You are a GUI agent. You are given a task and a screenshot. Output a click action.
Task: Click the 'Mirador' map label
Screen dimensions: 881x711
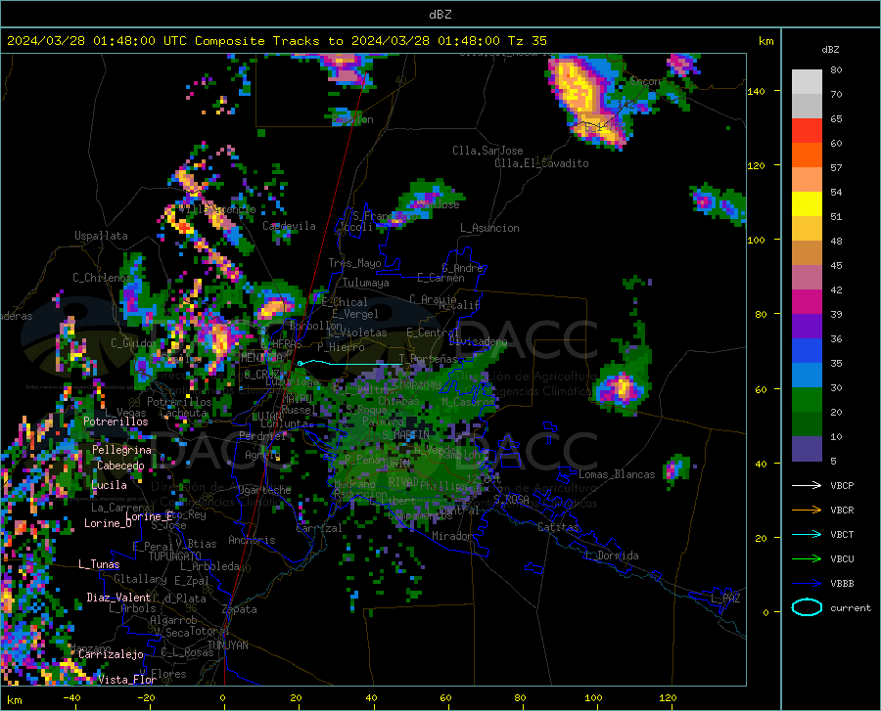452,537
